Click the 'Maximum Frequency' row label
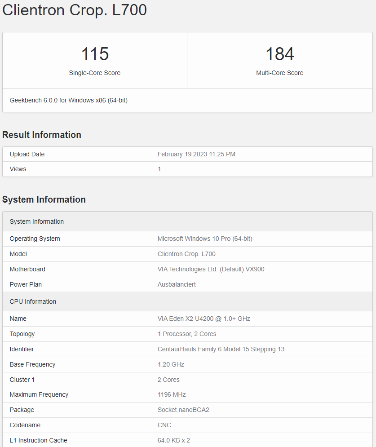The image size is (376, 447). [39, 394]
